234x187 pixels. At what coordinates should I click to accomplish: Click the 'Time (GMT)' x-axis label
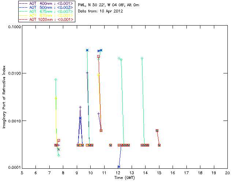[125, 178]
